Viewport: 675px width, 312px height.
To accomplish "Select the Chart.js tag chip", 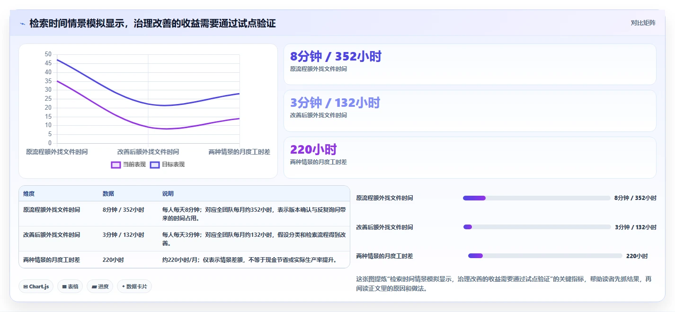I will pyautogui.click(x=36, y=286).
